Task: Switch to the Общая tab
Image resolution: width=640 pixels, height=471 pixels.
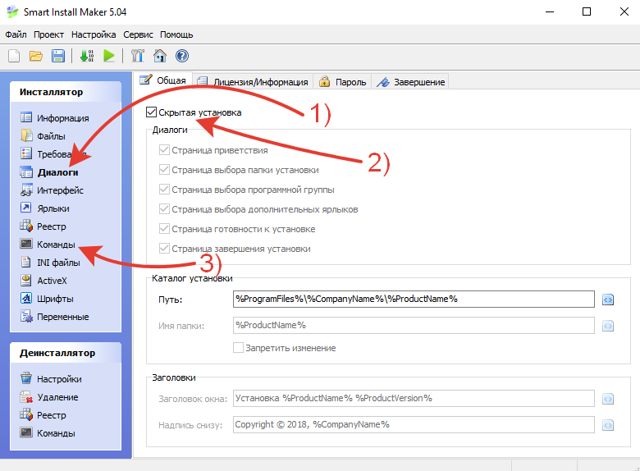Action: pyautogui.click(x=162, y=80)
